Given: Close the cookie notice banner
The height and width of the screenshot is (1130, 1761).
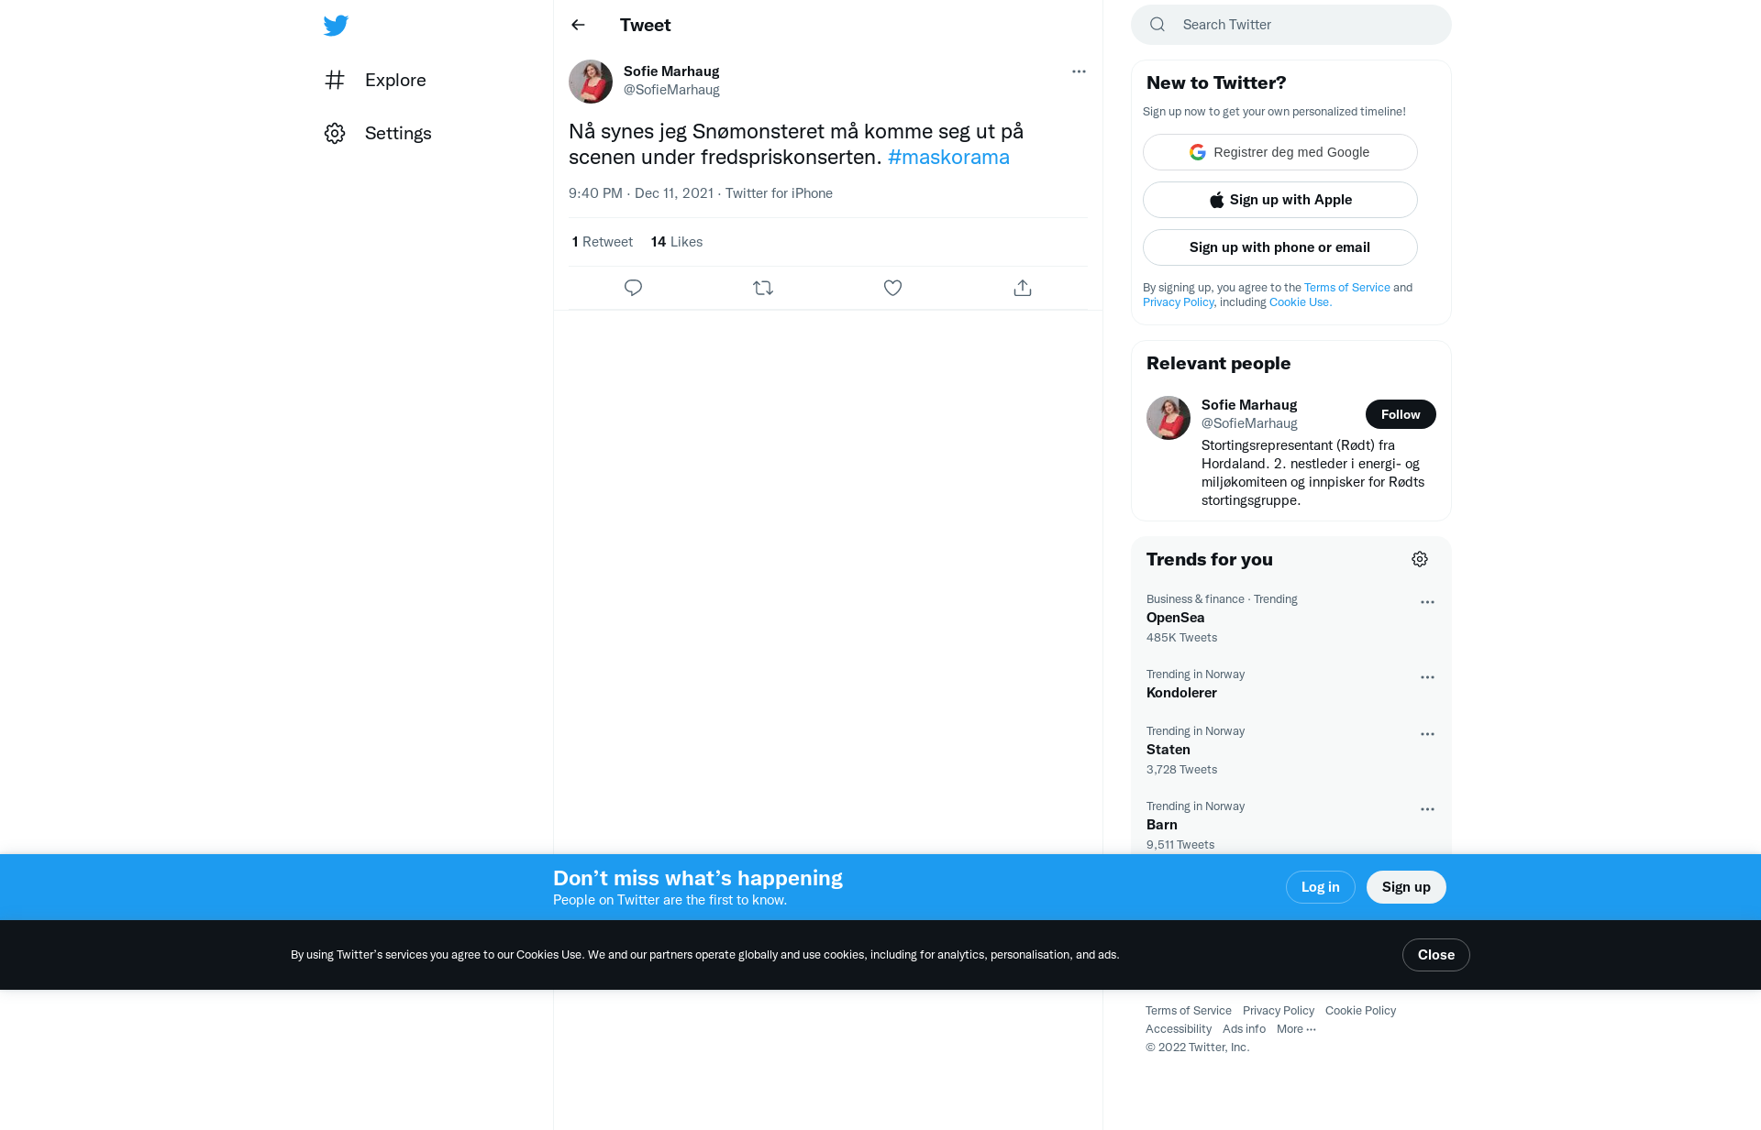Looking at the screenshot, I should click(1435, 955).
